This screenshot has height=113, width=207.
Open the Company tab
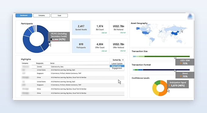42,15
